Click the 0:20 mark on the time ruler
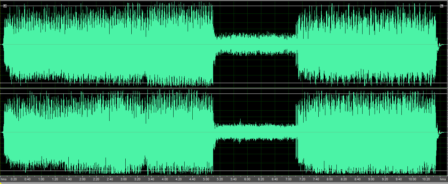 tap(14, 179)
